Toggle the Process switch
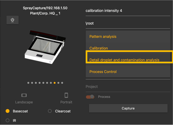Viewport: 173px width, 125px height. [90, 97]
